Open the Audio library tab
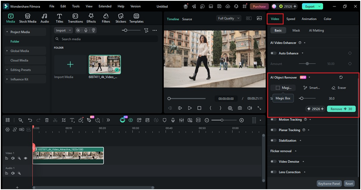Image resolution: width=361 pixels, height=190 pixels. 45,18
